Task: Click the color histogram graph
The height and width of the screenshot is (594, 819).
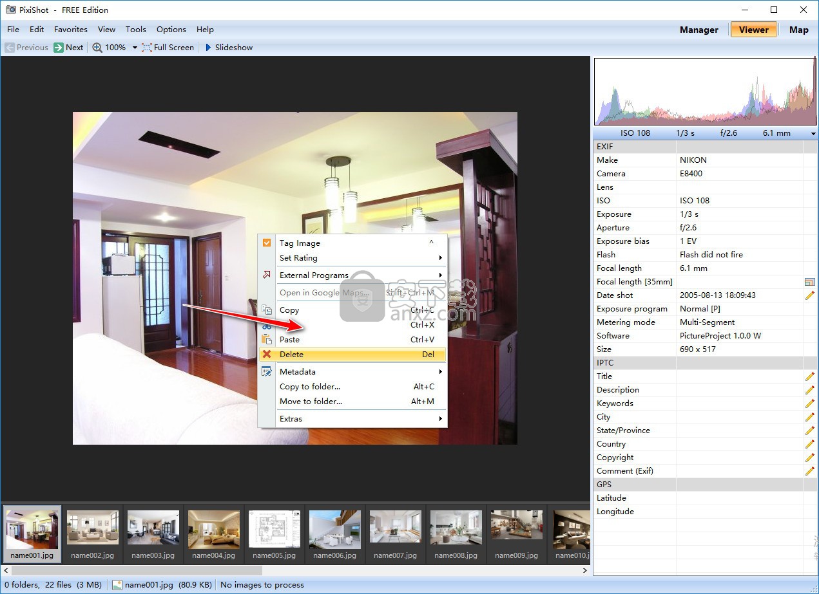Action: coord(706,91)
